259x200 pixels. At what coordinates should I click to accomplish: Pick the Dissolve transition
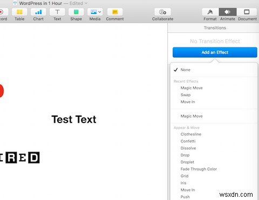point(214,148)
